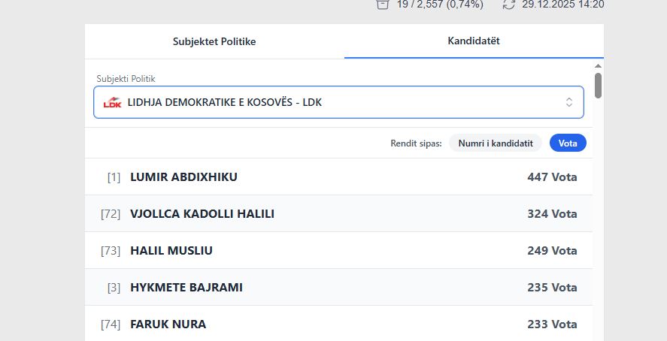Screen dimensions: 667x341
Task: Click candidate number [73]
Action: click(x=111, y=251)
